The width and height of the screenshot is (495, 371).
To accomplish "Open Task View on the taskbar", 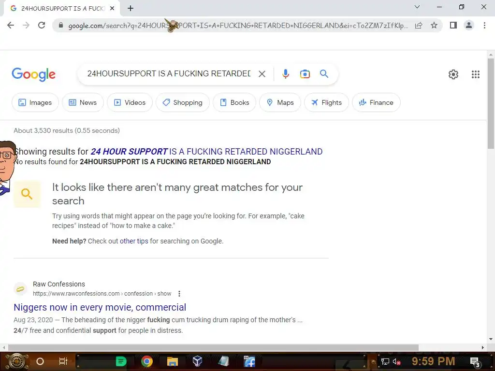I will 63,361.
